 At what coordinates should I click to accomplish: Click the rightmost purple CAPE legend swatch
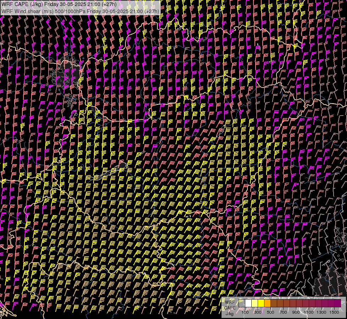point(338,303)
